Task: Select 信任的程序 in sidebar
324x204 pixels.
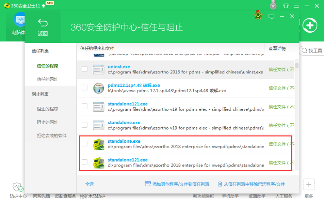Action: [x=48, y=66]
